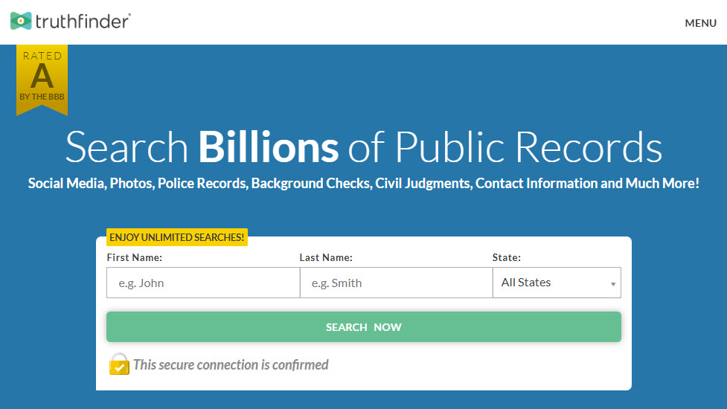Click the 'Social Media, Photos, Police Records' subtitle
Viewport: 727px width, 409px height.
[363, 184]
